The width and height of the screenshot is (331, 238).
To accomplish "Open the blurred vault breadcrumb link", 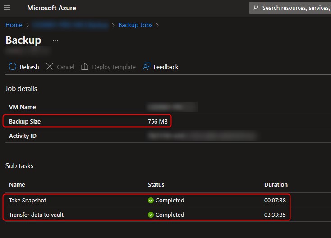I will point(70,25).
